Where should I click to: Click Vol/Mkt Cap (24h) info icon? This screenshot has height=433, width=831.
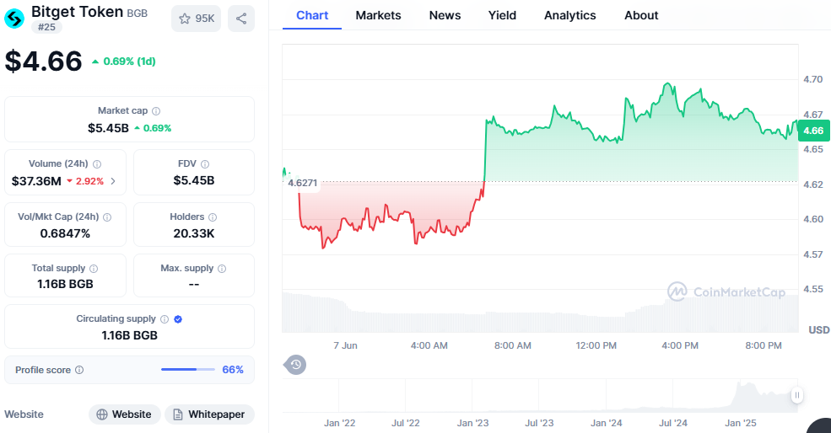tap(107, 217)
